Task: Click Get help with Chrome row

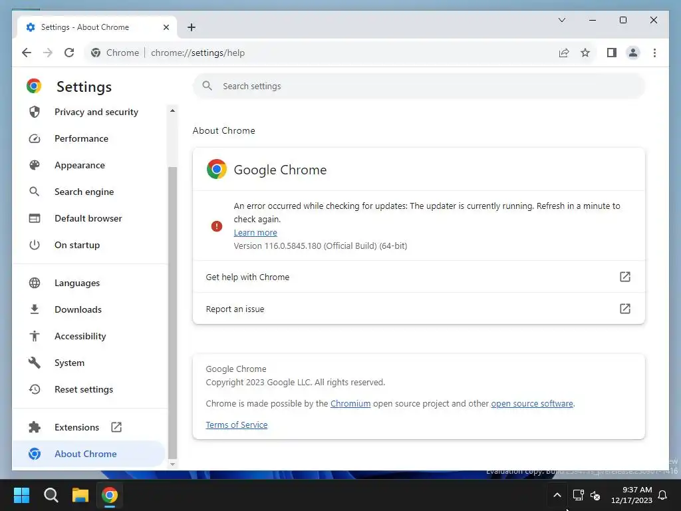Action: (x=419, y=277)
